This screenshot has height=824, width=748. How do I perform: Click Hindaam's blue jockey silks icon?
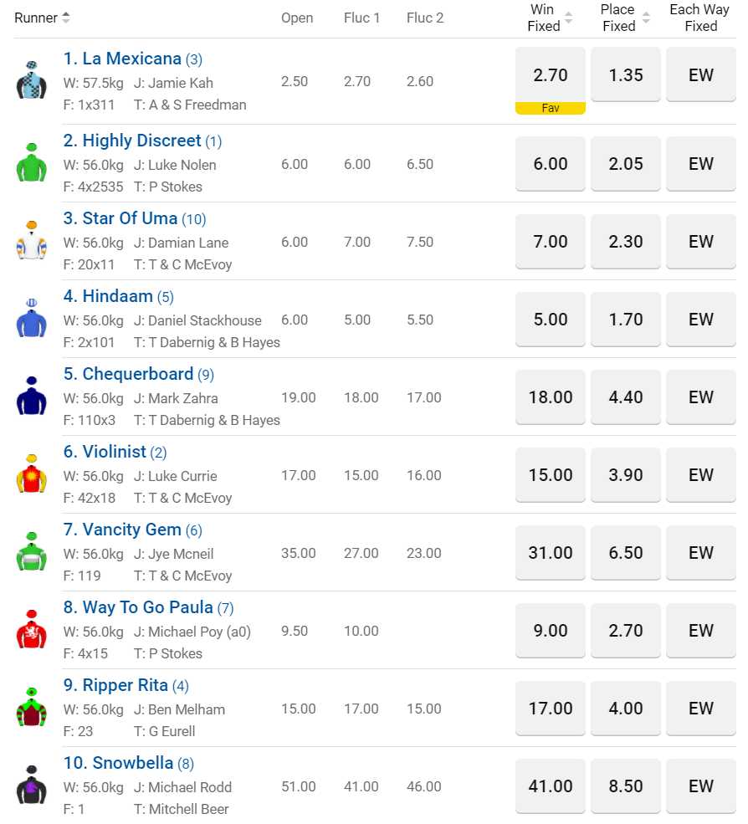point(31,318)
